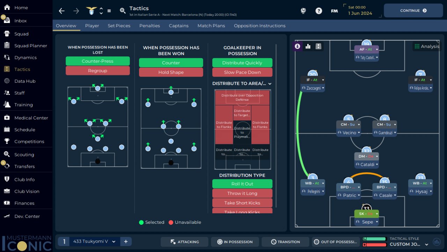Screen dimensions: 447x252
Task: Open the 433 Tsukyomi V tactic dropdown
Action: point(94,242)
